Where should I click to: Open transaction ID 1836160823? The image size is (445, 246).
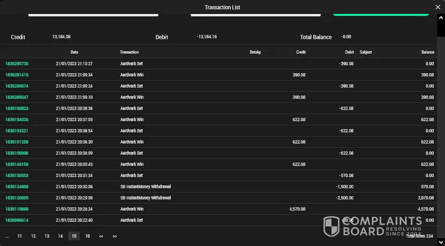click(x=17, y=109)
